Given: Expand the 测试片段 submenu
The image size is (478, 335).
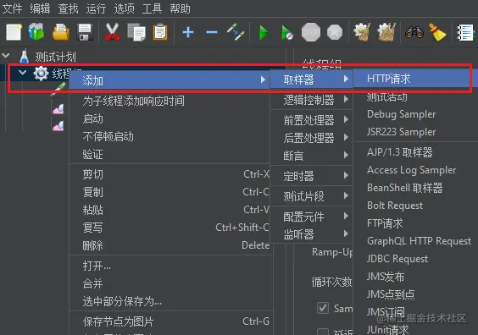Looking at the screenshot, I should [x=312, y=196].
